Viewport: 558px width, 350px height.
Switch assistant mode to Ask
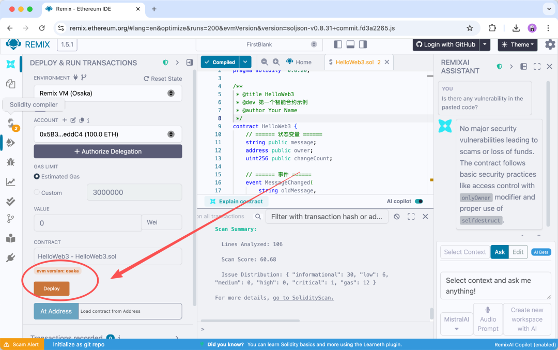click(x=500, y=252)
